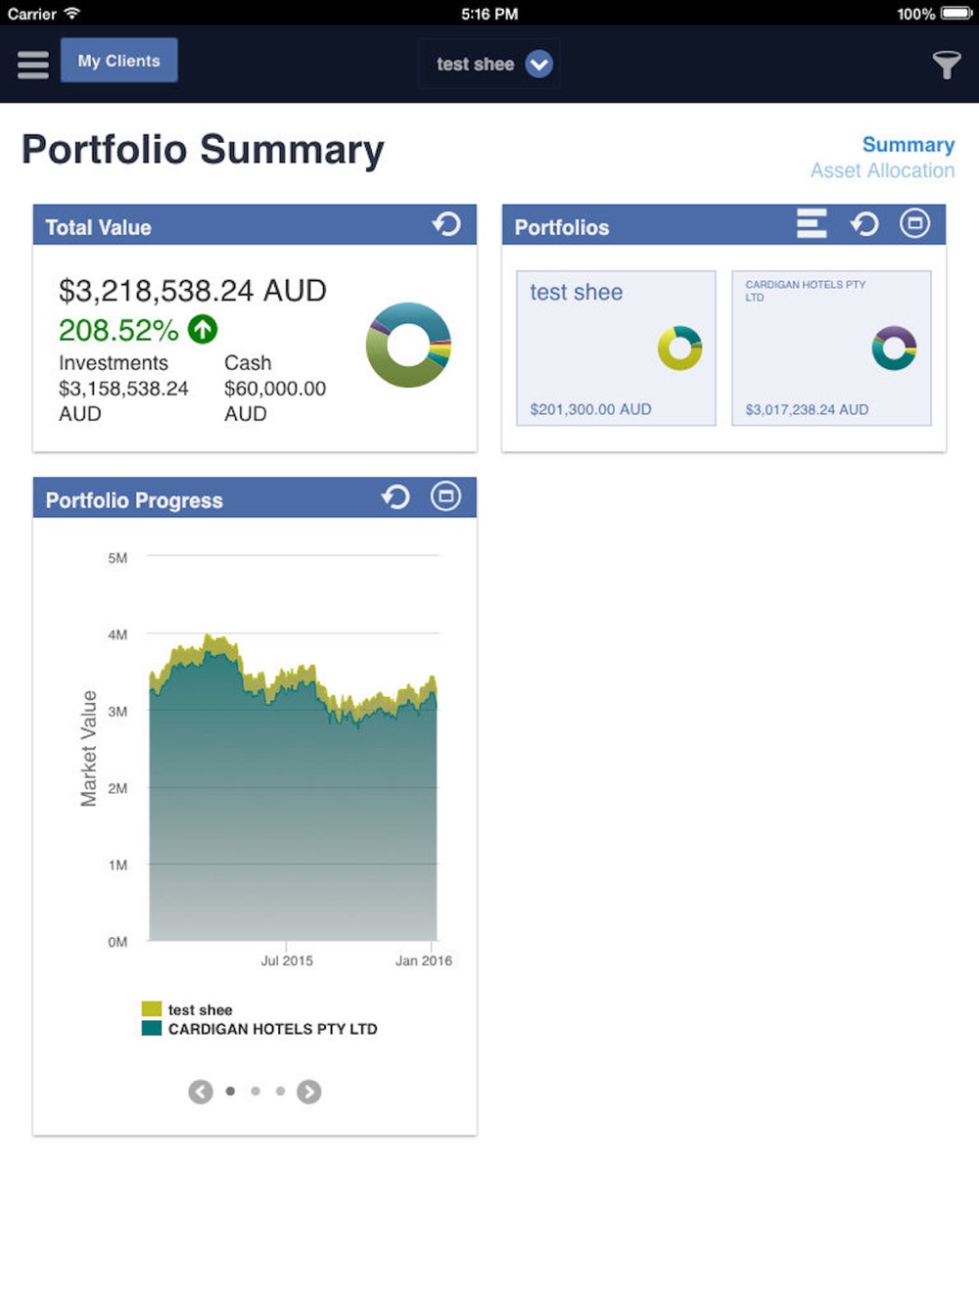
Task: Refresh the Portfolios panel
Action: [x=863, y=224]
